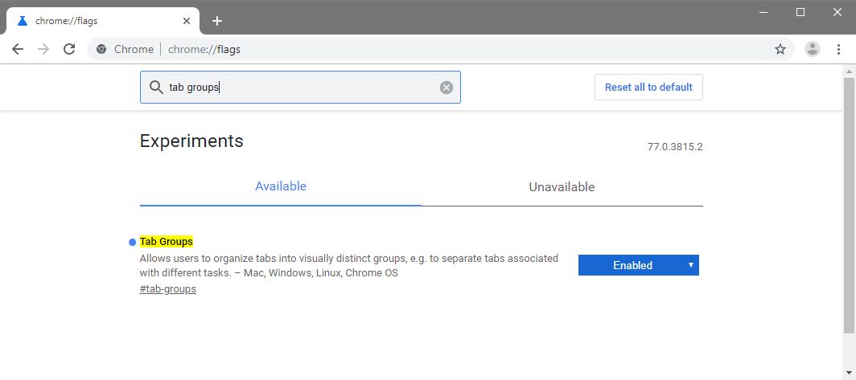Screen dimensions: 856x380
Task: Open the #tab-groups anchor link
Action: point(167,289)
